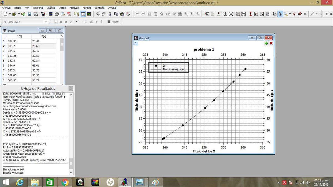Click the Undo arrow icon

pos(98,14)
